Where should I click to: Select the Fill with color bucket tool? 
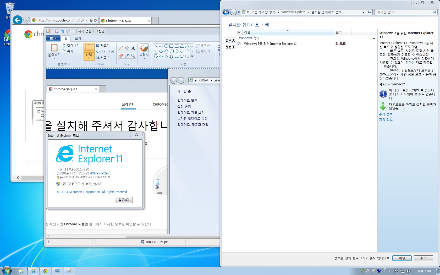[127, 48]
